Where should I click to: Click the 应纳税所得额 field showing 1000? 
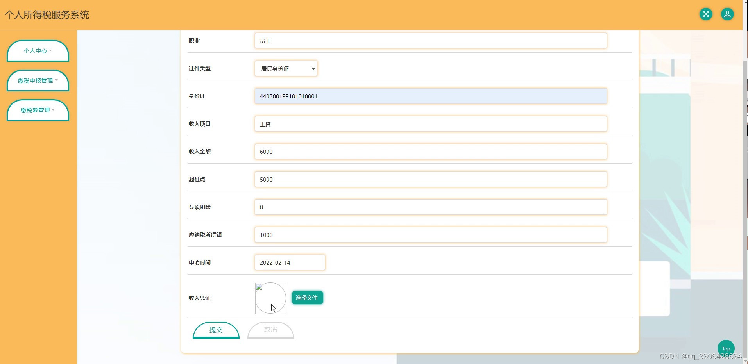coord(431,235)
